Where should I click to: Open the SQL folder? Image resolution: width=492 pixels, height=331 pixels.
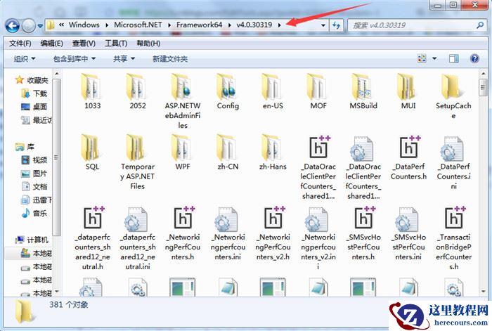tap(92, 152)
